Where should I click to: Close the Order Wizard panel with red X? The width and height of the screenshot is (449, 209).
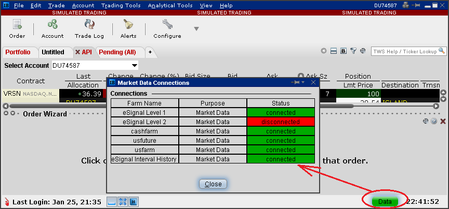443,122
